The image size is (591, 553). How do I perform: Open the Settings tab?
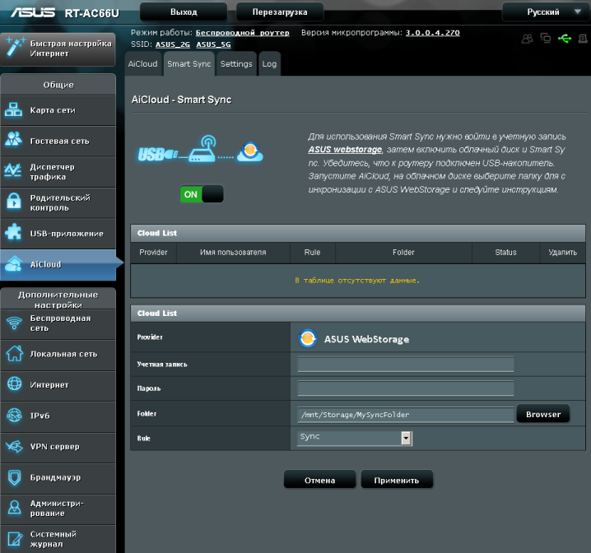pyautogui.click(x=236, y=63)
